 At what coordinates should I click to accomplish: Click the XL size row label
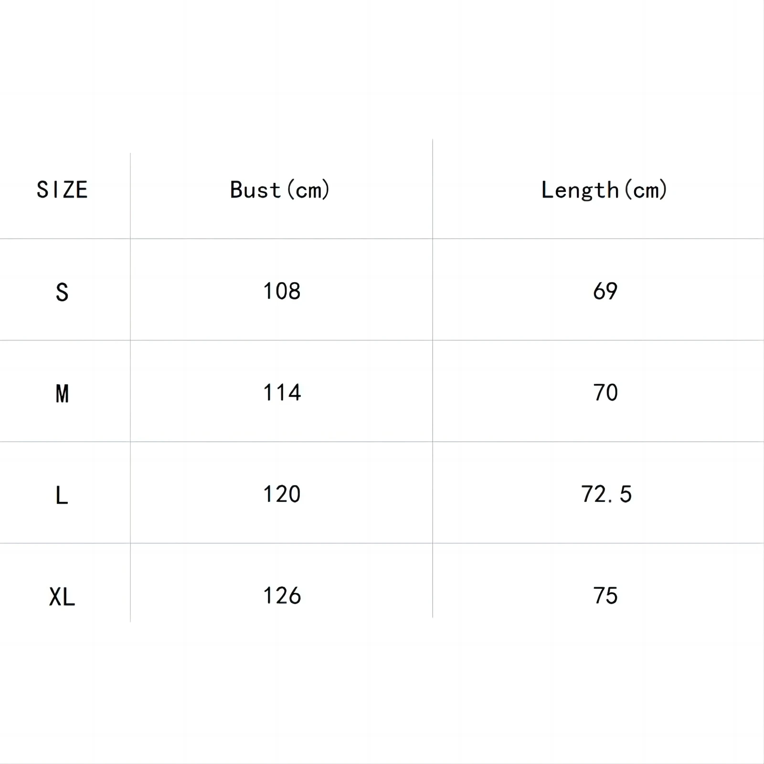point(62,597)
